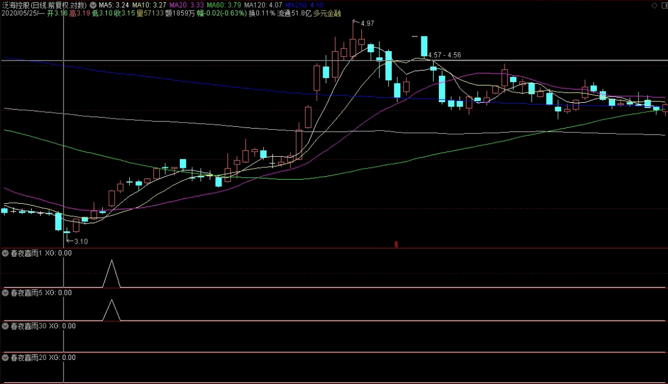Click the 额1859万 amount value

180,13
